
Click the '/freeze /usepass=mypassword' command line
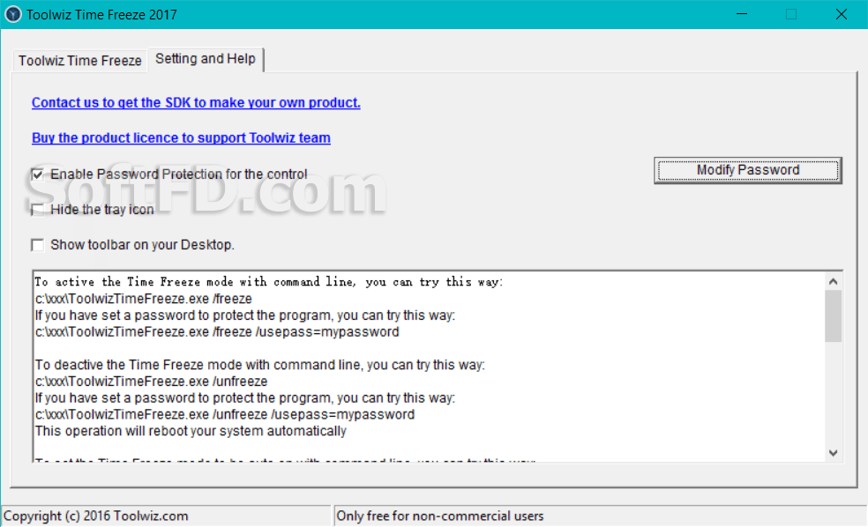click(x=217, y=331)
